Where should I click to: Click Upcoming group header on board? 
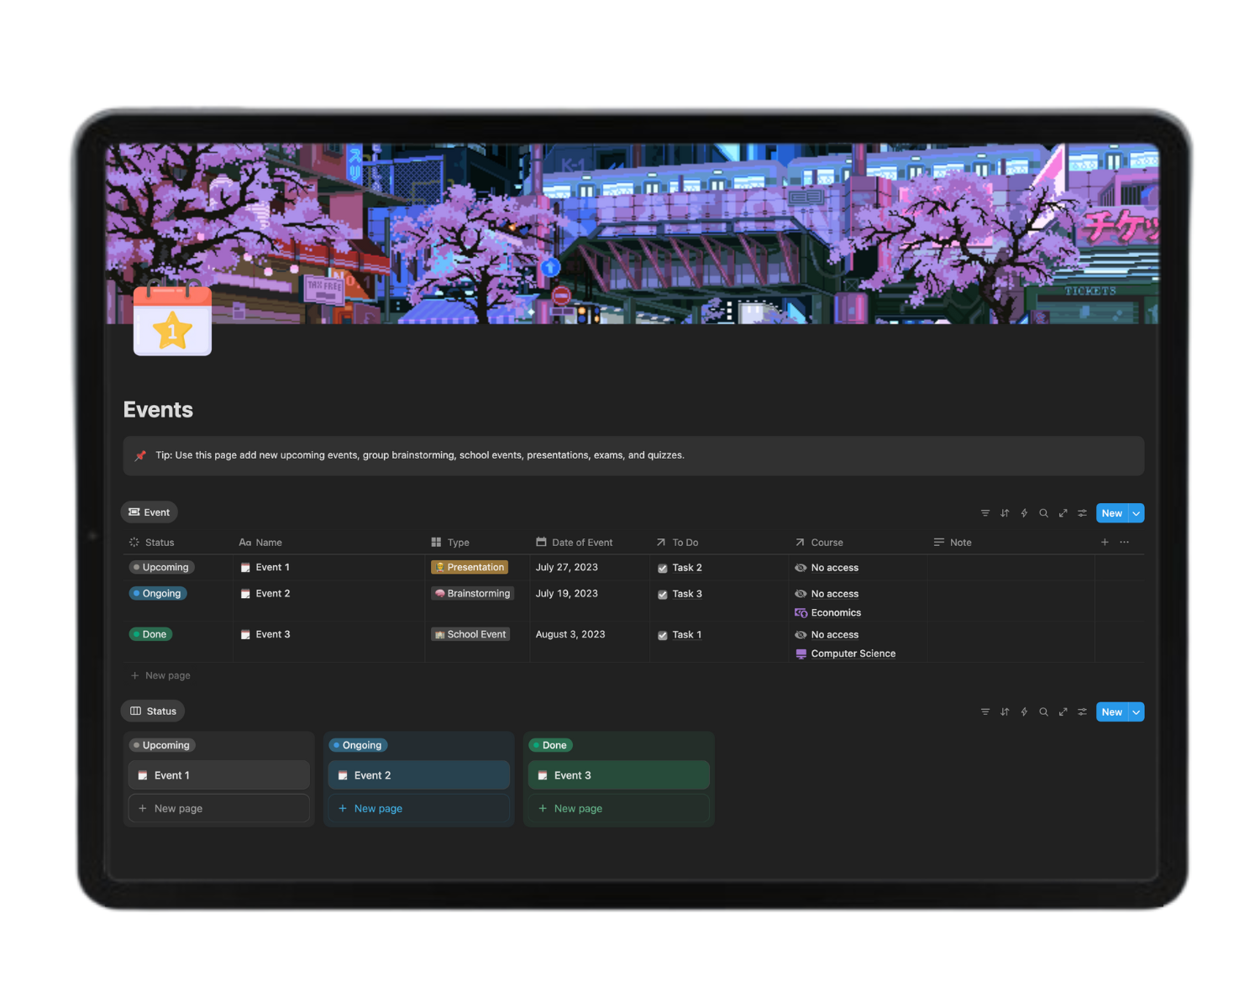(x=162, y=746)
